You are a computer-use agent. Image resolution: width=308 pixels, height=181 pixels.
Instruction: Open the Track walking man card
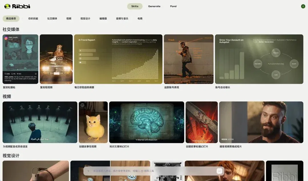(x=189, y=59)
